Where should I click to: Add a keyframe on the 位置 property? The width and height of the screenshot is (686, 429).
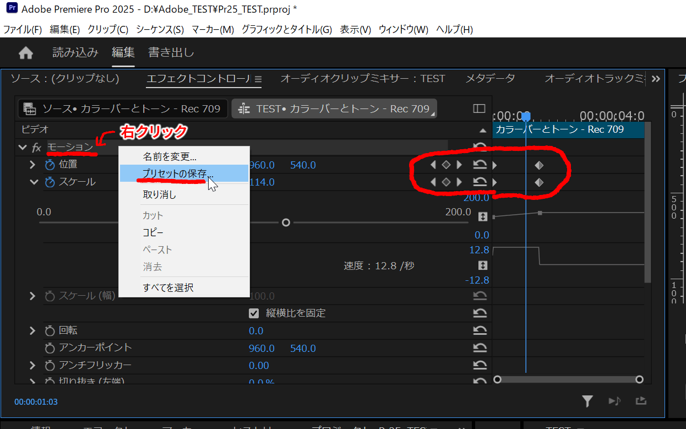pos(446,165)
